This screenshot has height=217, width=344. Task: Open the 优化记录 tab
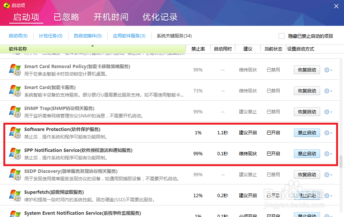(x=160, y=17)
